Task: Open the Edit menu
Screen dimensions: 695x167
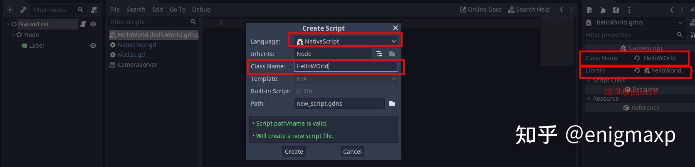Action: coord(157,10)
